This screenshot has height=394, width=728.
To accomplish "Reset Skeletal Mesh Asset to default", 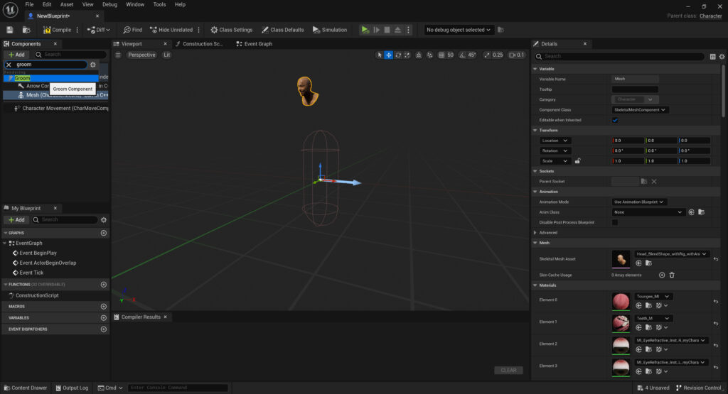I will 715,259.
